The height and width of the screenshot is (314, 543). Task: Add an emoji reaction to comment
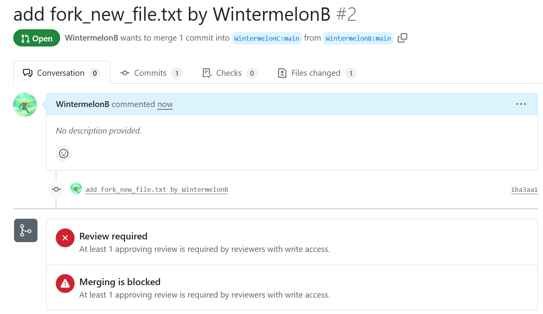click(x=64, y=153)
